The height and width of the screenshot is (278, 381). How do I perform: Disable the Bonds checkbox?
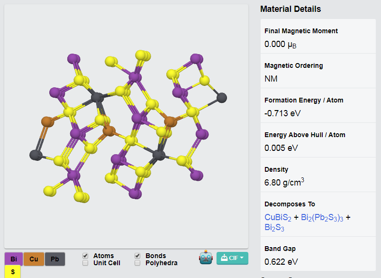[137, 256]
